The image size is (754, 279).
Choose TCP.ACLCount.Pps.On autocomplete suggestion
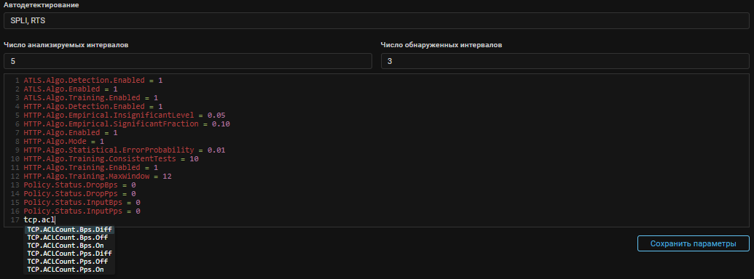69,270
